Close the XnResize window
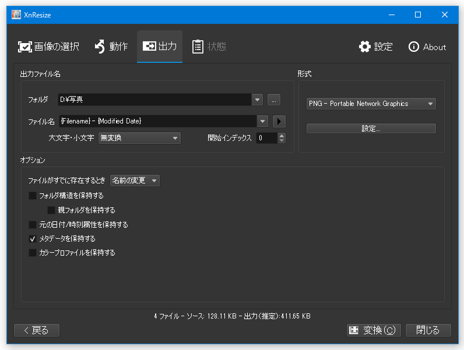 coord(444,15)
